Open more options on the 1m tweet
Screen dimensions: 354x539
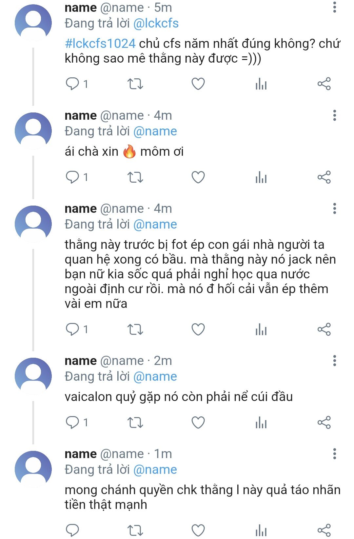[x=334, y=454]
